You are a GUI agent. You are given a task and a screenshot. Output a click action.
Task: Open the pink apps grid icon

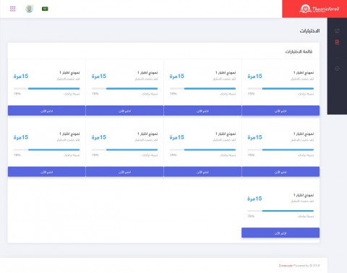[x=13, y=9]
